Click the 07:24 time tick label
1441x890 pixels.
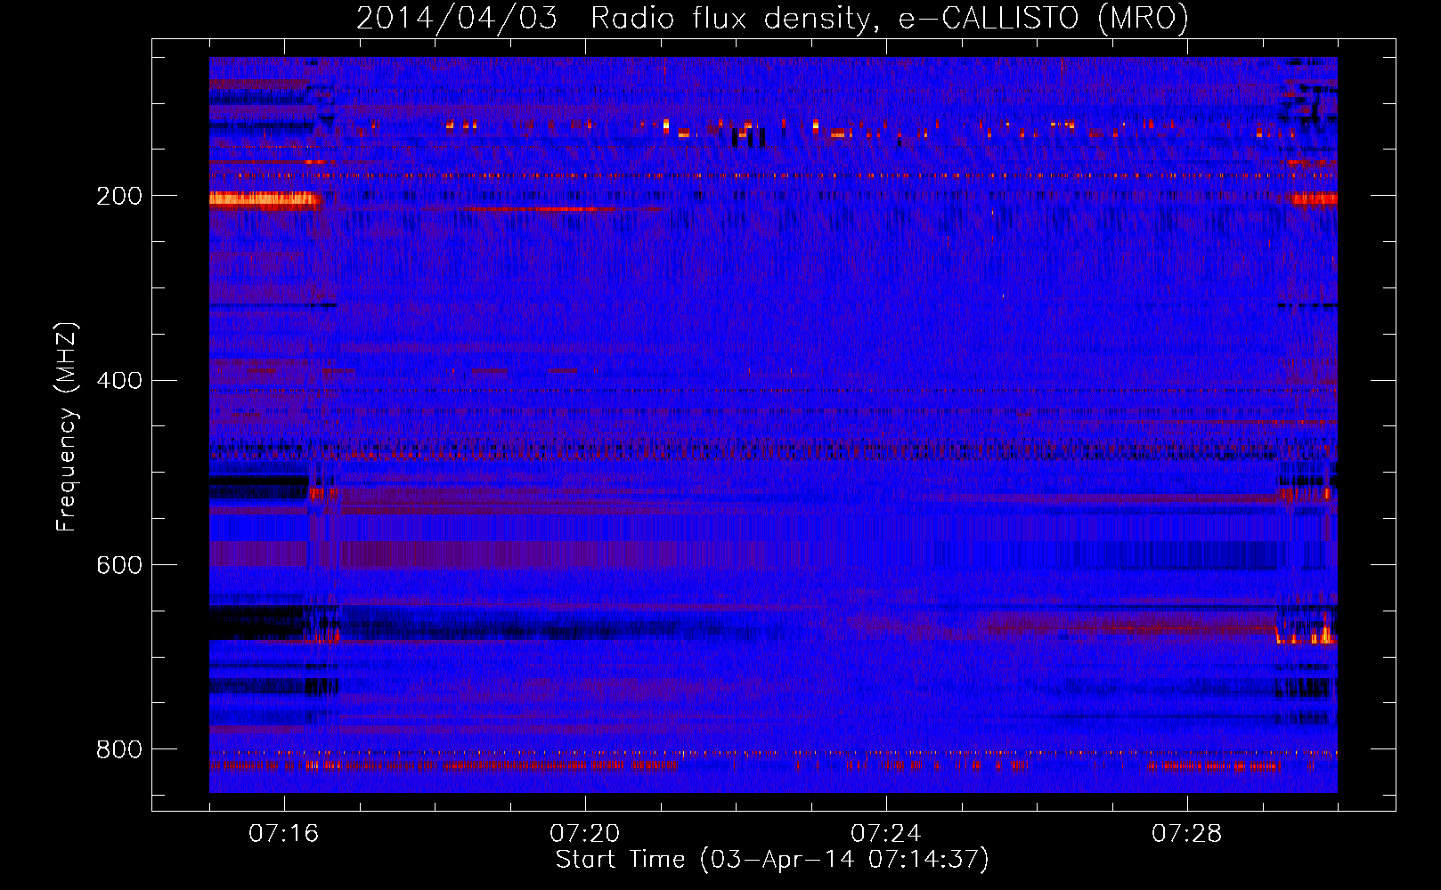(x=885, y=834)
